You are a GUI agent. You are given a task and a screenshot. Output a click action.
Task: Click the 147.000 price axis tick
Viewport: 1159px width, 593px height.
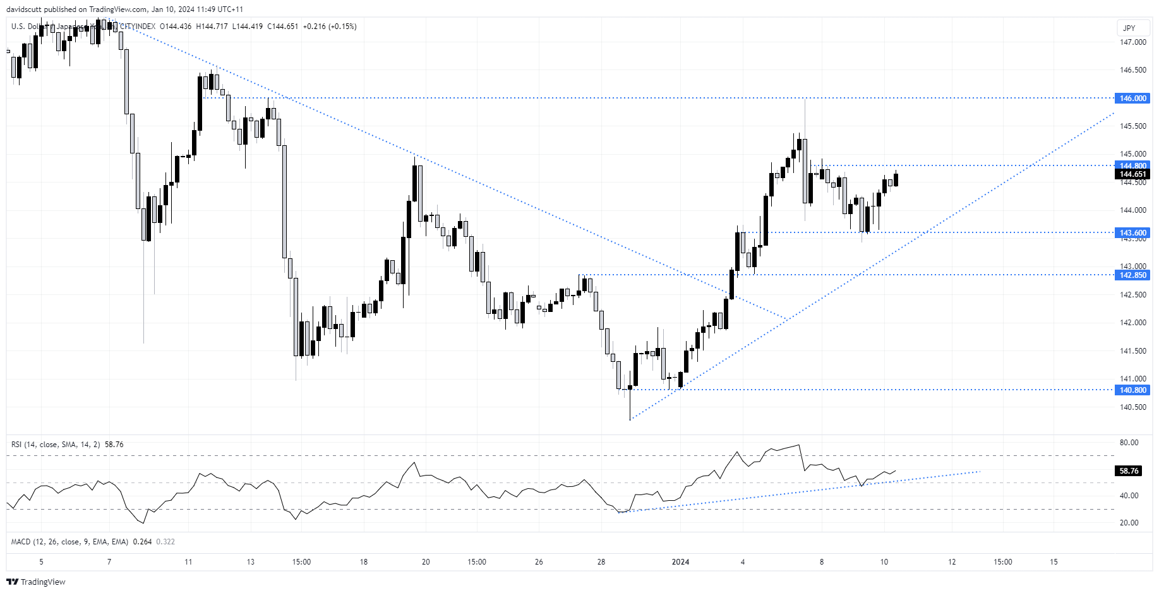click(x=1133, y=42)
